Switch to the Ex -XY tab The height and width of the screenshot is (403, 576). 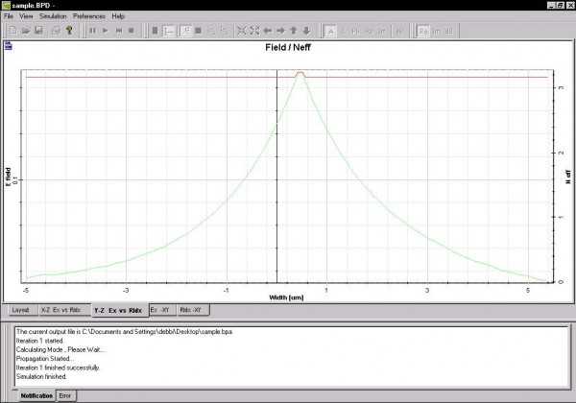pos(160,310)
